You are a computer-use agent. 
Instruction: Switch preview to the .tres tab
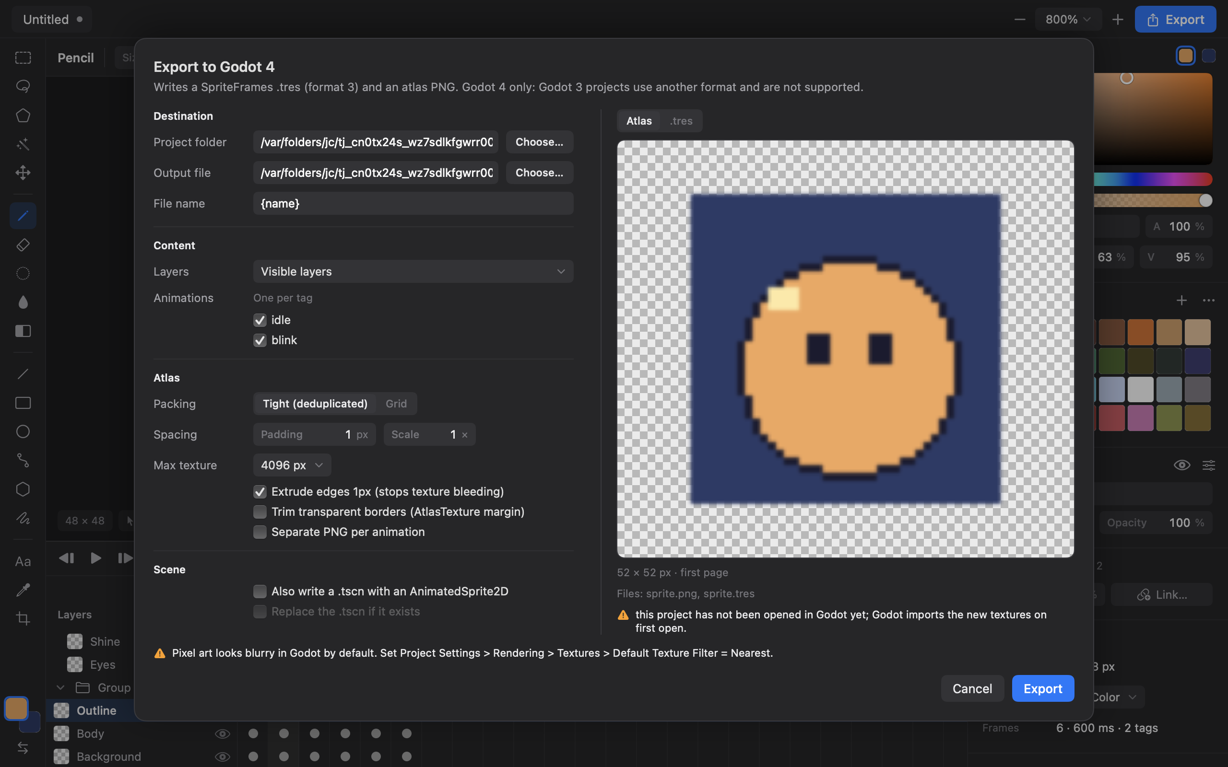point(681,121)
